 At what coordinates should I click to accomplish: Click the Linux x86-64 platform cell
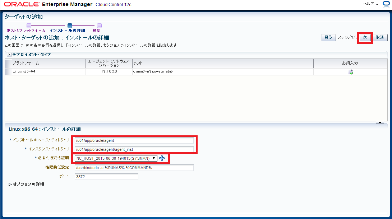pyautogui.click(x=49, y=71)
